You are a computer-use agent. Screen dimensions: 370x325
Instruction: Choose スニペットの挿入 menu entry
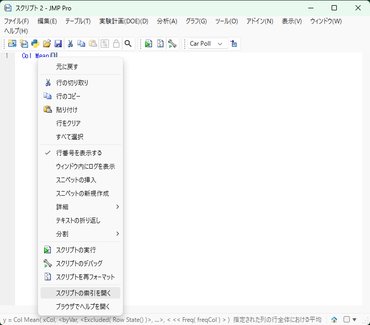click(x=80, y=180)
